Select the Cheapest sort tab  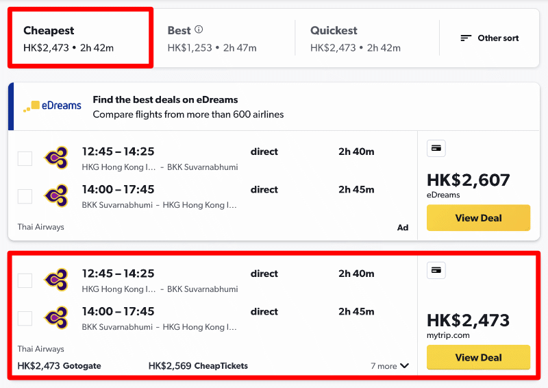coord(80,38)
